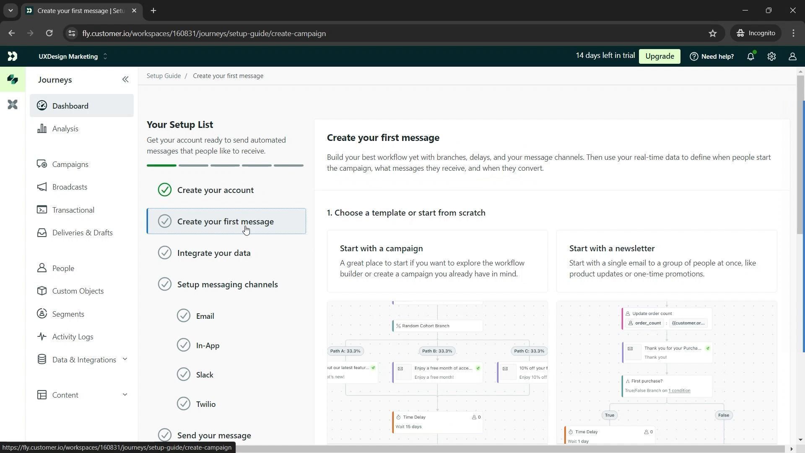This screenshot has width=805, height=453.
Task: Click the user account profile icon
Action: tap(792, 57)
